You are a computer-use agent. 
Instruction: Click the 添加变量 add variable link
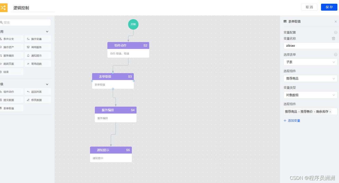point(292,121)
